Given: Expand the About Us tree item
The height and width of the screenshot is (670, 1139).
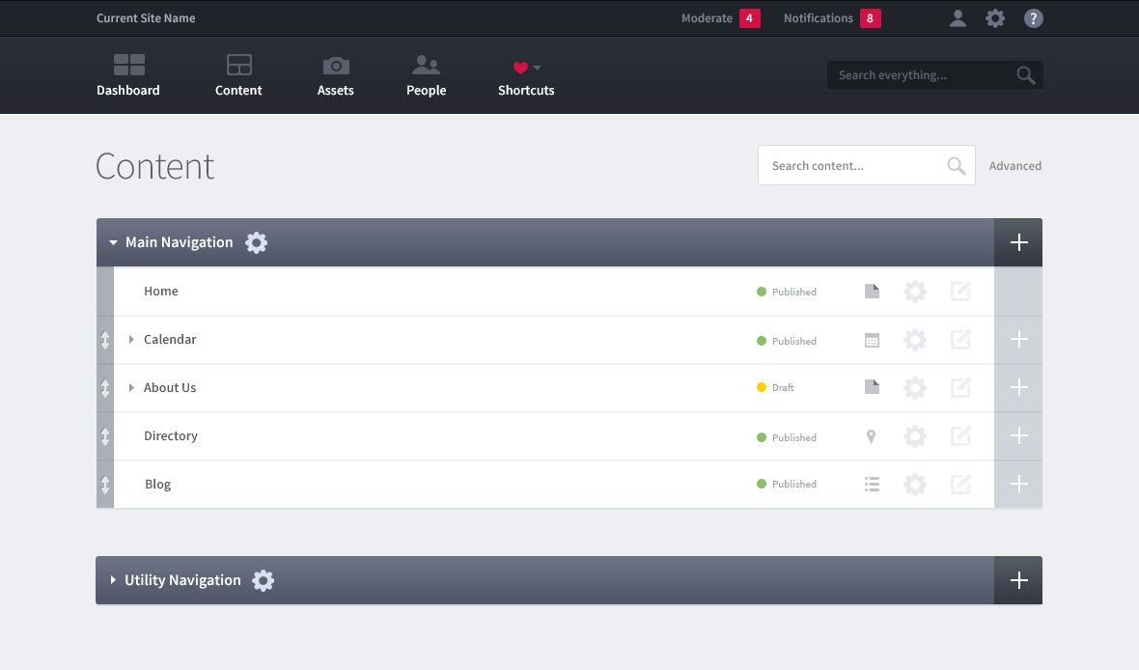Looking at the screenshot, I should pyautogui.click(x=131, y=387).
